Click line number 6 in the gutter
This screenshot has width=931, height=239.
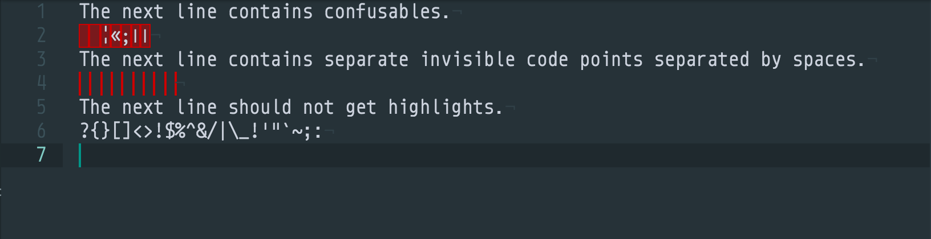(x=41, y=131)
